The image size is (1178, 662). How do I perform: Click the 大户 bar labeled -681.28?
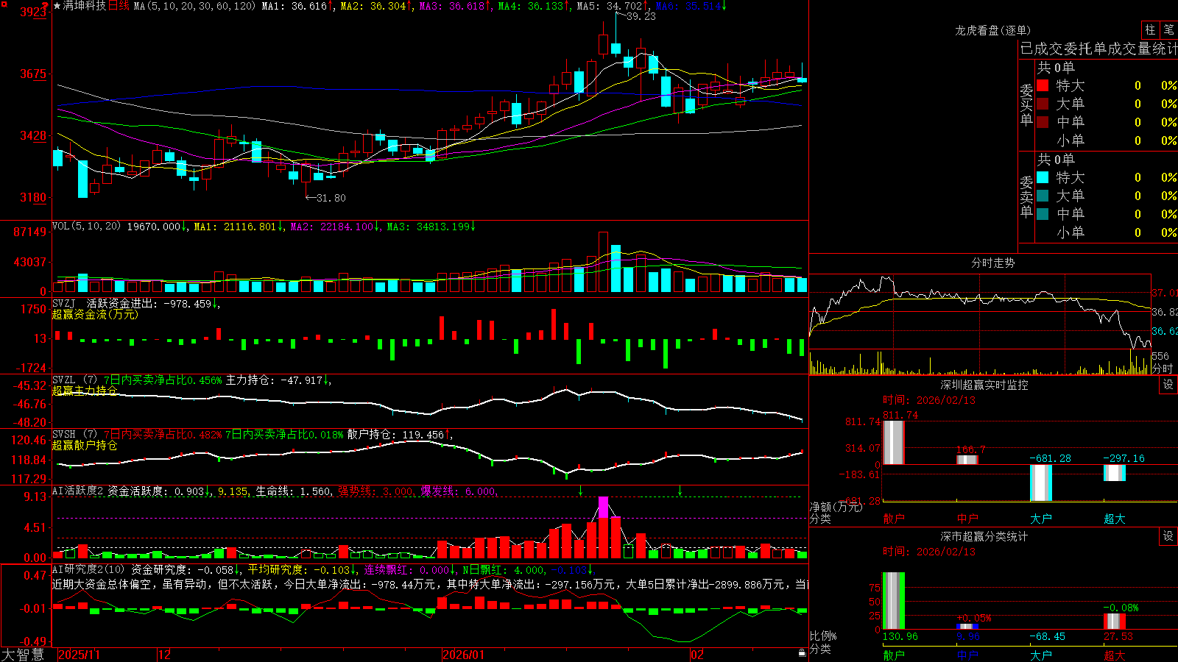1041,483
